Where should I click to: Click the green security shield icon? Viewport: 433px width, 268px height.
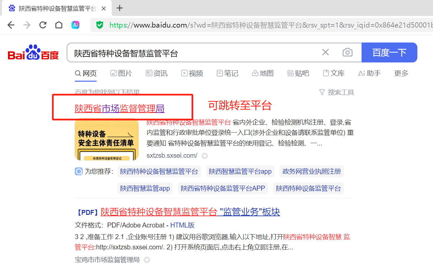point(100,25)
